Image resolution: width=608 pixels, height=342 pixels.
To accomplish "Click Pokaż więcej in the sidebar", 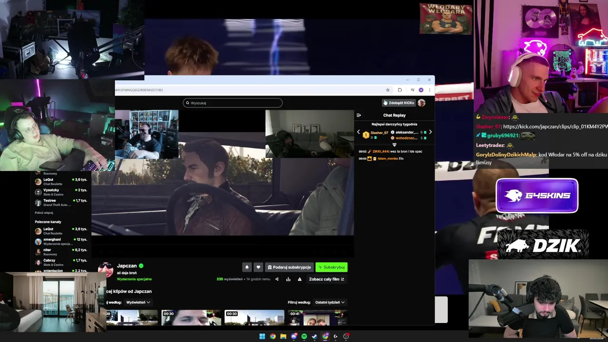I will pyautogui.click(x=44, y=212).
